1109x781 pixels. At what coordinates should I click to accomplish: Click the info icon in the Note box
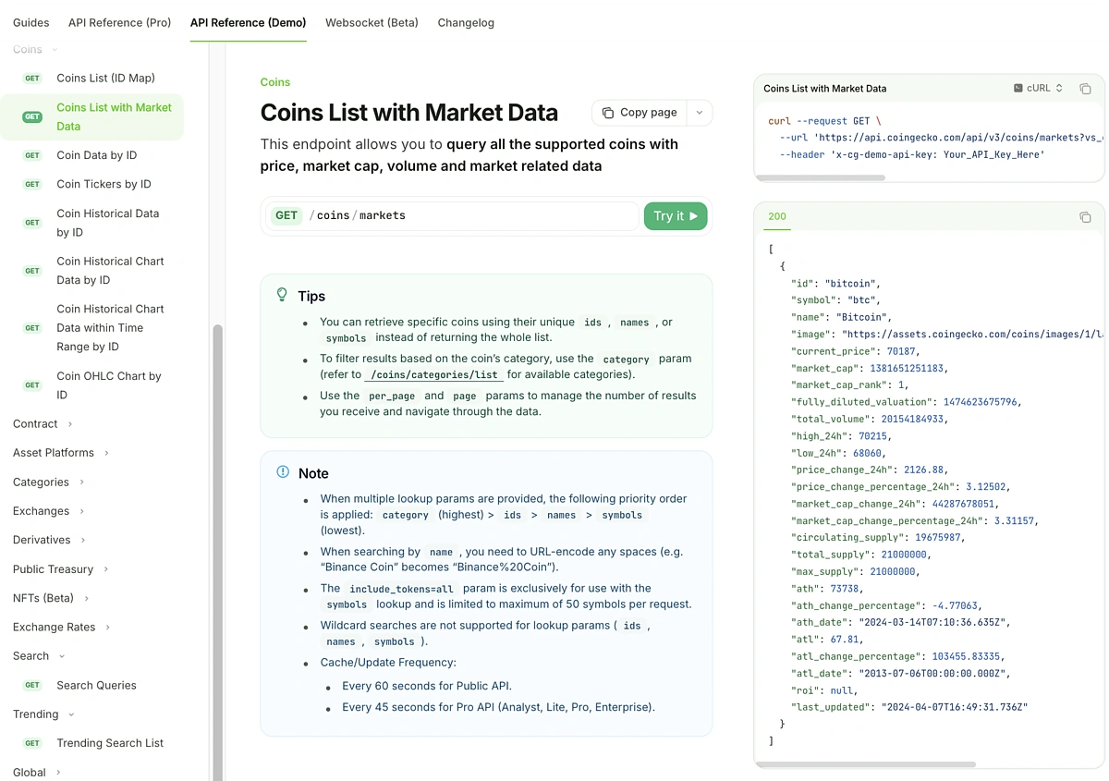282,472
